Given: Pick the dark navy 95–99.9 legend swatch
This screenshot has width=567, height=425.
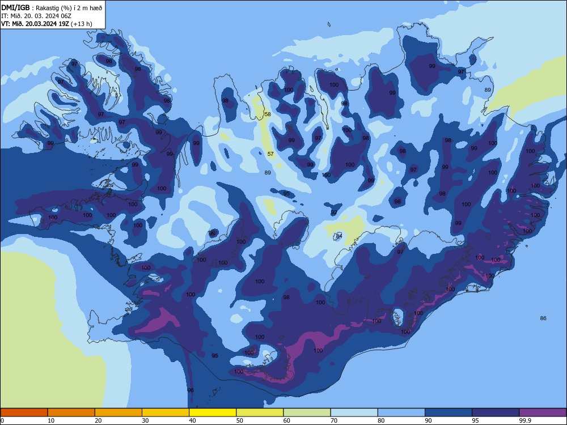Looking at the screenshot, I should click(x=496, y=413).
